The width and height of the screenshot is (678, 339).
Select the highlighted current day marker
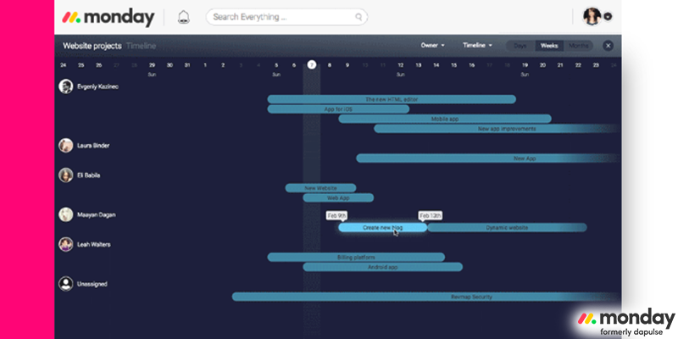312,64
